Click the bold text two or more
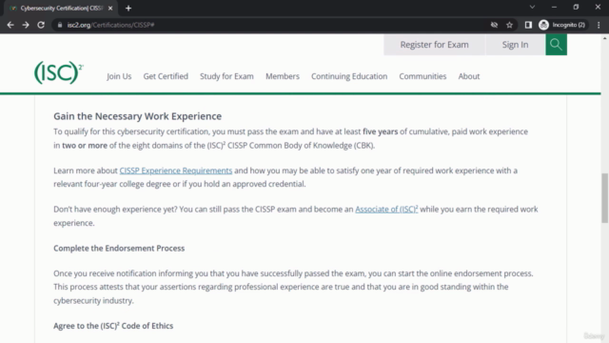 [85, 146]
